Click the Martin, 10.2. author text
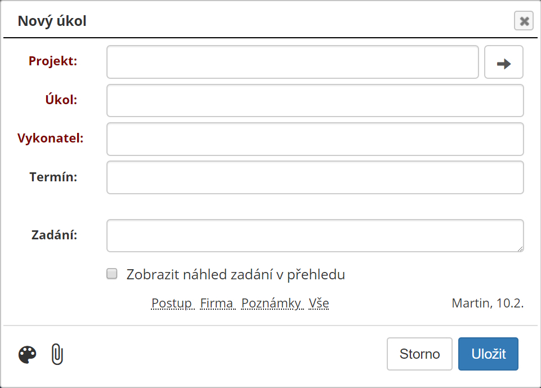 [x=488, y=303]
